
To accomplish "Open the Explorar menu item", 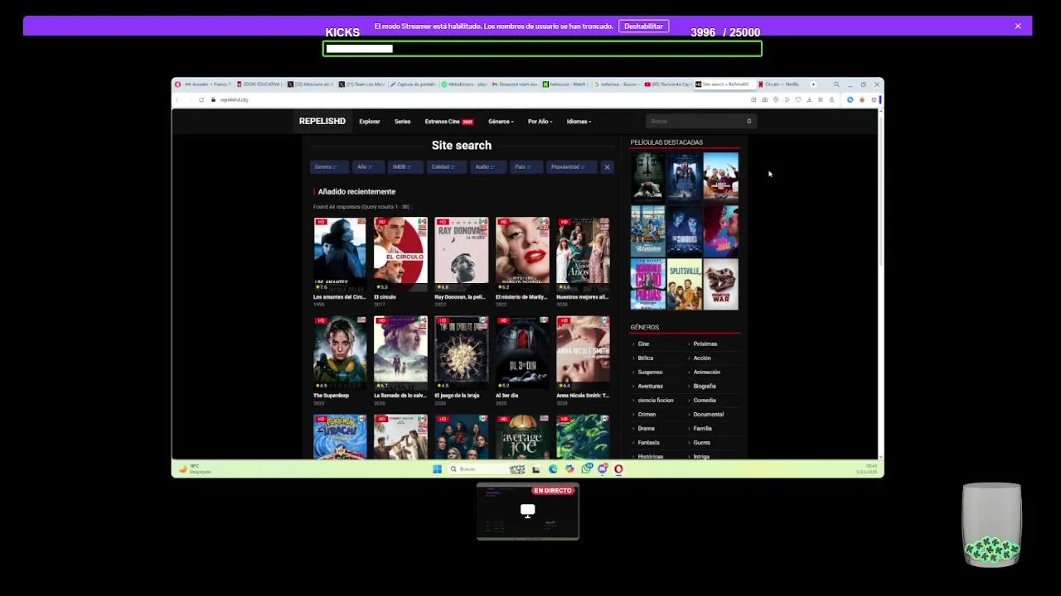I will point(370,122).
